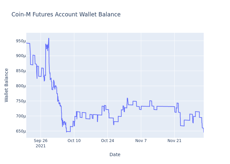Click the 700µ y-axis tick label
The image size is (230, 164).
pyautogui.click(x=18, y=116)
